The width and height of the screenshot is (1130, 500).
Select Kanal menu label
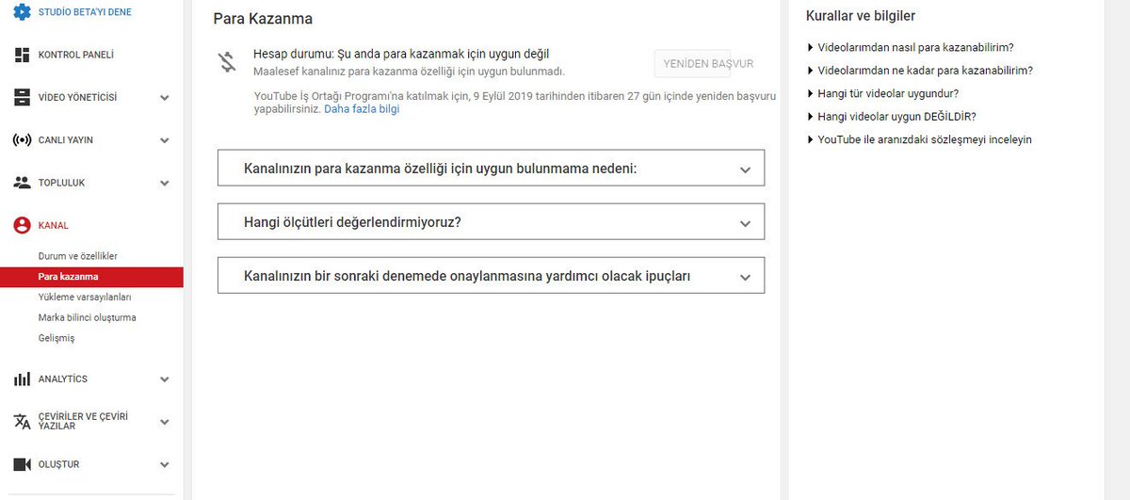coord(53,225)
